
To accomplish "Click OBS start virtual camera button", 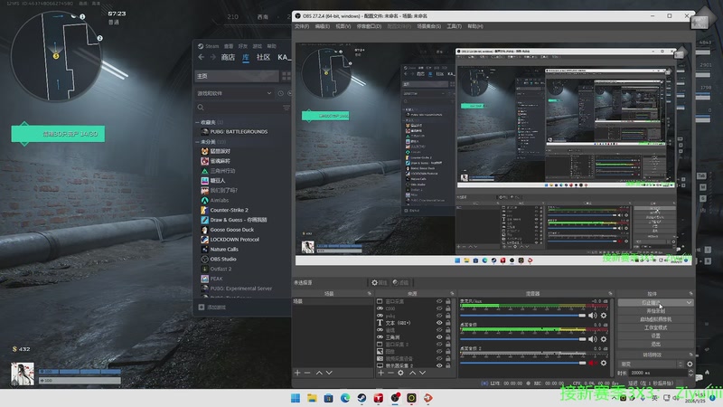I will click(x=655, y=319).
